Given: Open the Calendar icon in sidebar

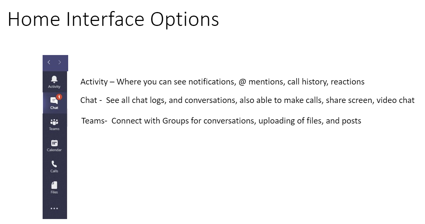Looking at the screenshot, I should click(x=54, y=143).
